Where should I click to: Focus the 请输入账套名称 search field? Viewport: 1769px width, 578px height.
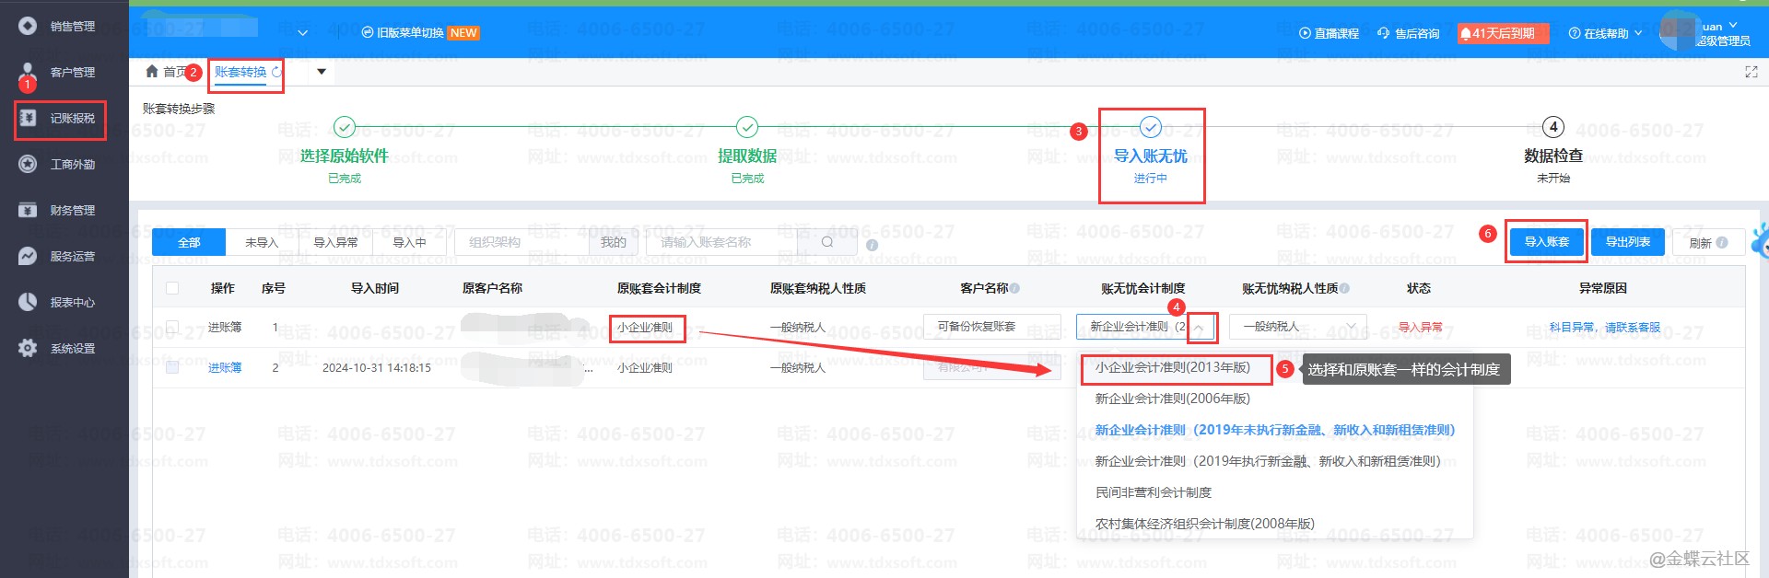[728, 242]
